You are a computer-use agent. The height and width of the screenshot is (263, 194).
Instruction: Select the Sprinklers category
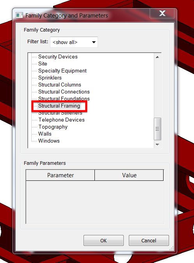click(x=50, y=78)
